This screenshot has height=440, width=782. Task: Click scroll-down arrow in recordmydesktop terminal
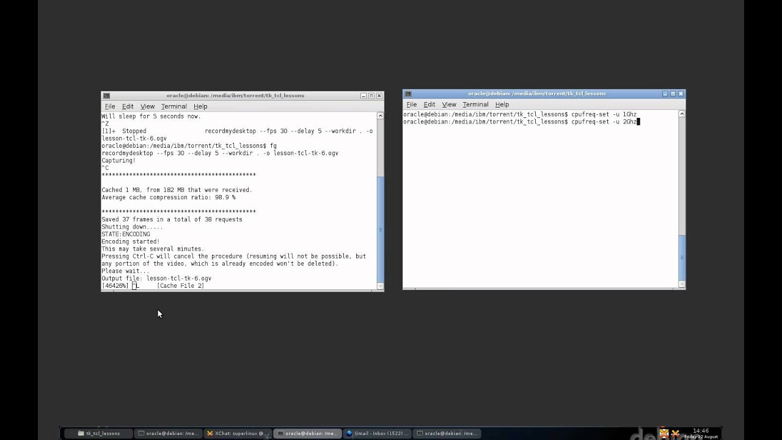(x=381, y=286)
